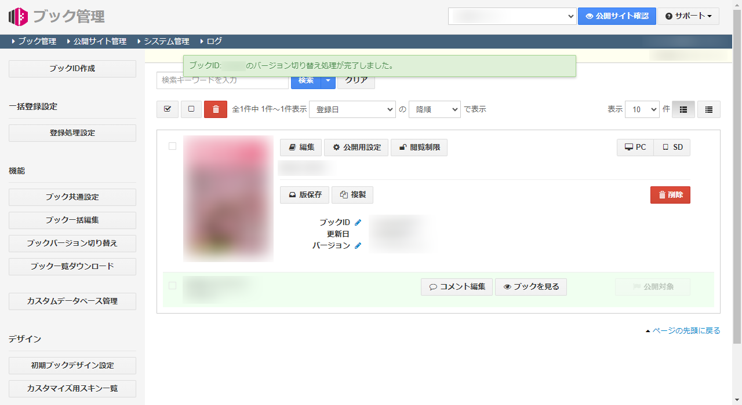The width and height of the screenshot is (742, 405).
Task: Open 公開用設定 with the gear icon
Action: pos(356,147)
